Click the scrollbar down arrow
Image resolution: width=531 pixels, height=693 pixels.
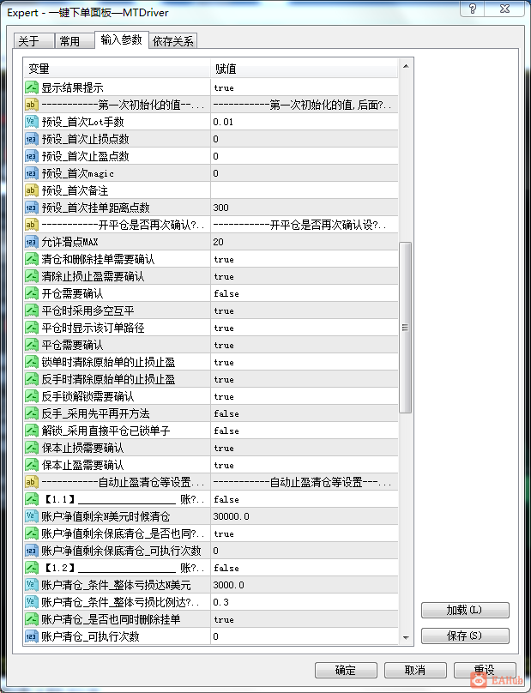click(x=406, y=637)
